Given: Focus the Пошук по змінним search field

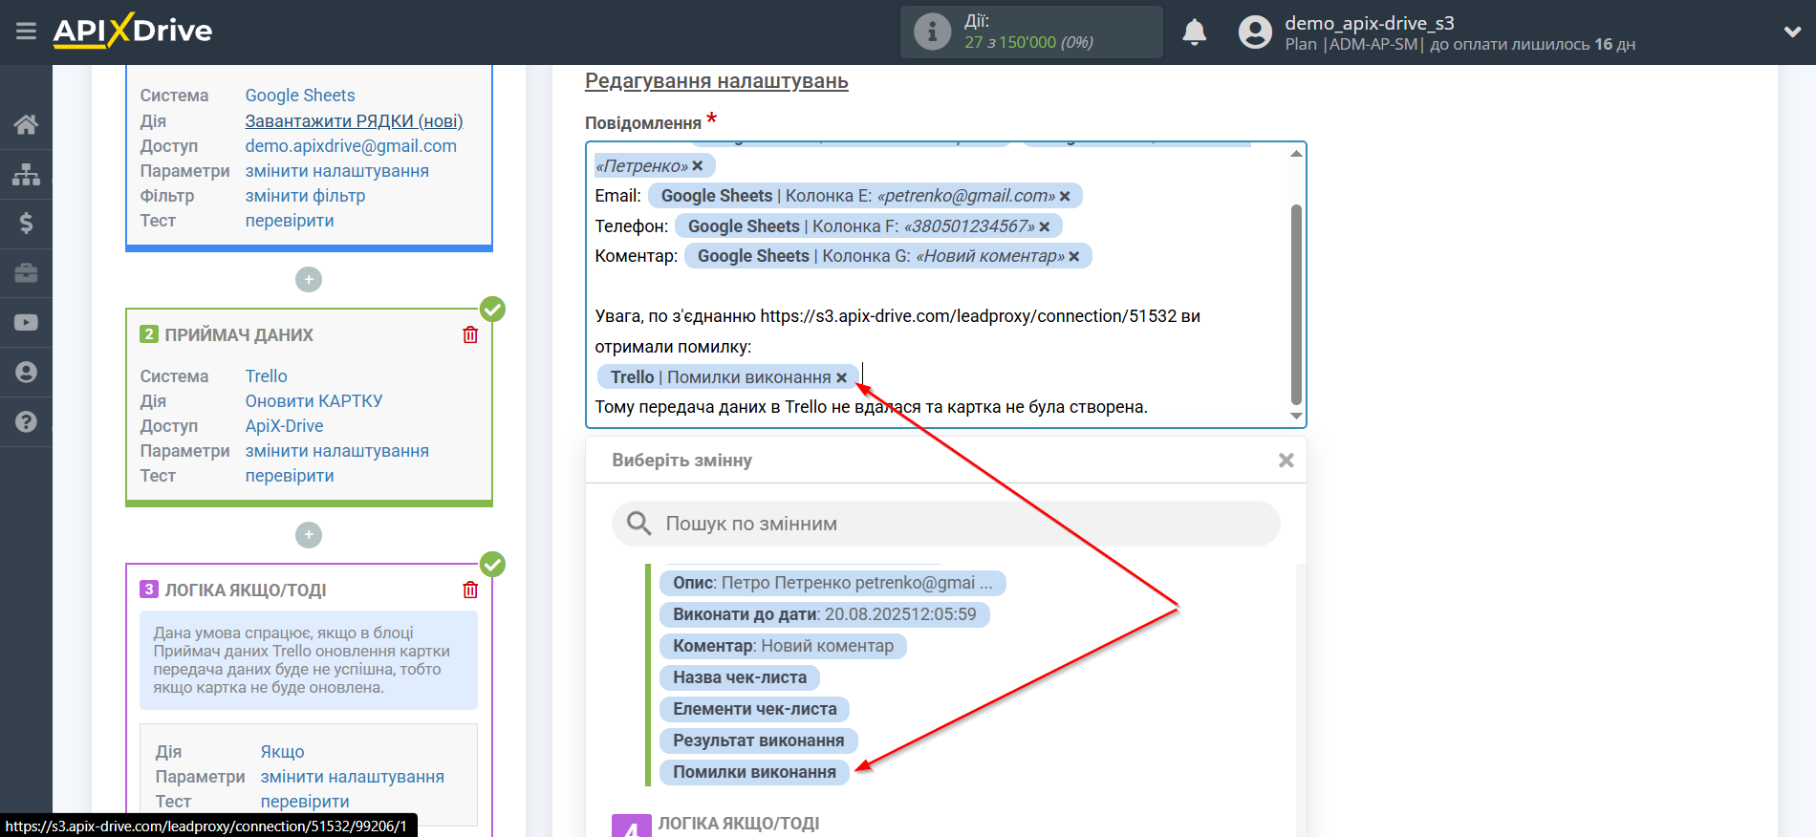Looking at the screenshot, I should pos(945,524).
